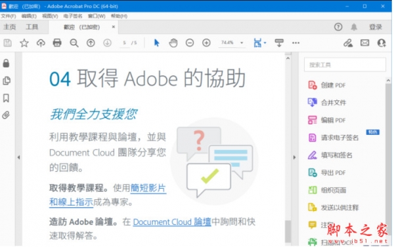
Task: Go to the previous page arrow
Action: [91, 43]
